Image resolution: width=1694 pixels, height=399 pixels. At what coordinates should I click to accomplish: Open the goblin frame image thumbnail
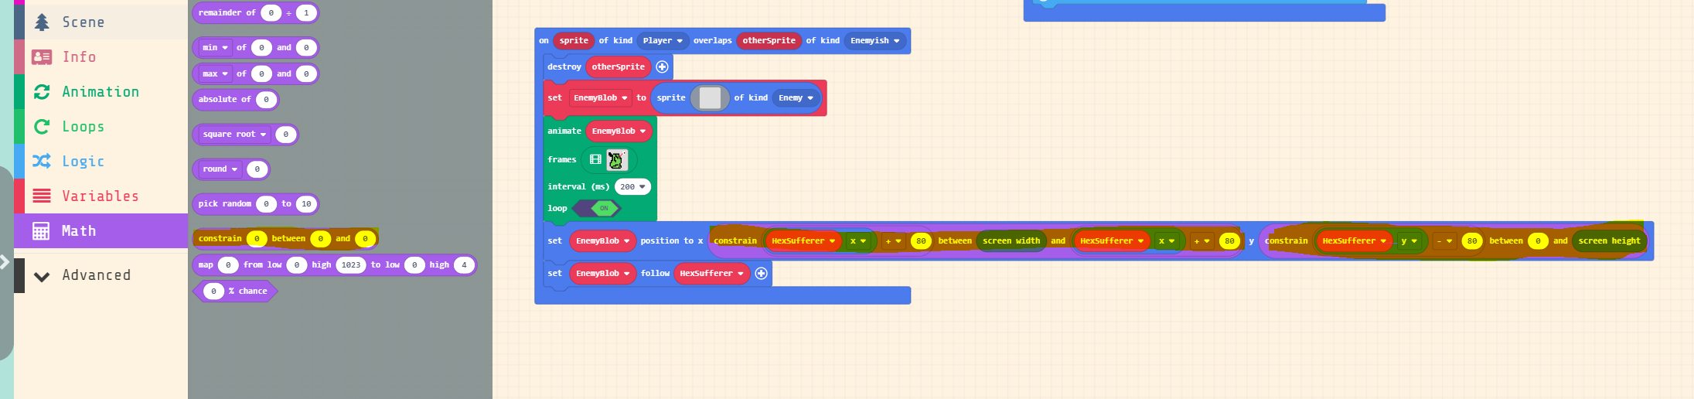[x=616, y=159]
